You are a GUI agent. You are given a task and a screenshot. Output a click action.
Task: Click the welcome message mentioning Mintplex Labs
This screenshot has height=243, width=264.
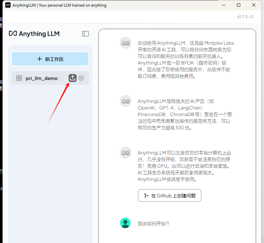[x=186, y=60]
